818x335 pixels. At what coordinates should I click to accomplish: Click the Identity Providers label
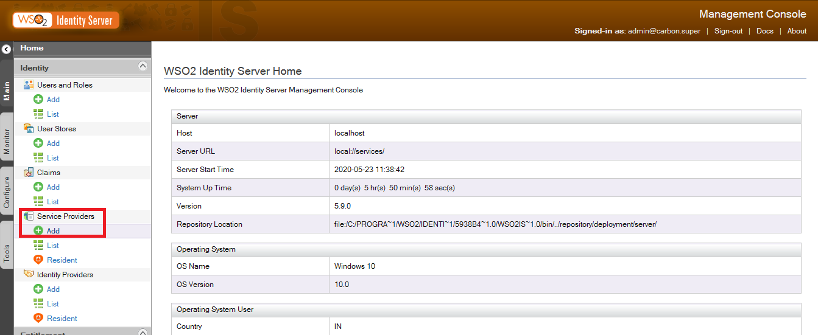[x=65, y=275]
